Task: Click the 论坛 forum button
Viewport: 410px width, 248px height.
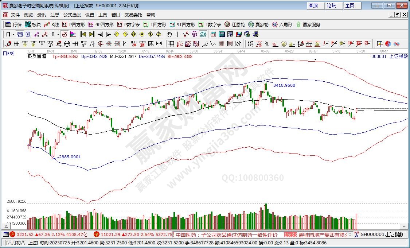Action: 331,5
